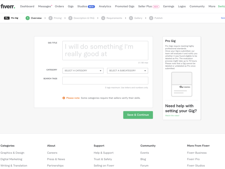This screenshot has height=169, width=225.
Task: Open the Gigs navigation item
Action: point(71,7)
